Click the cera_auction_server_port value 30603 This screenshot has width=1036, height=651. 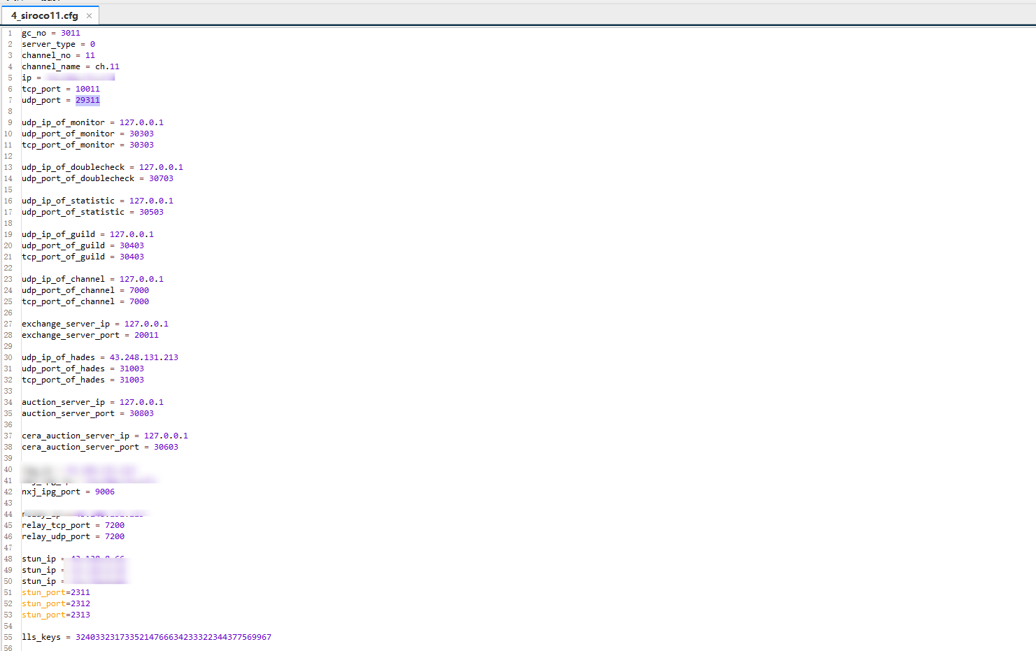tap(166, 447)
